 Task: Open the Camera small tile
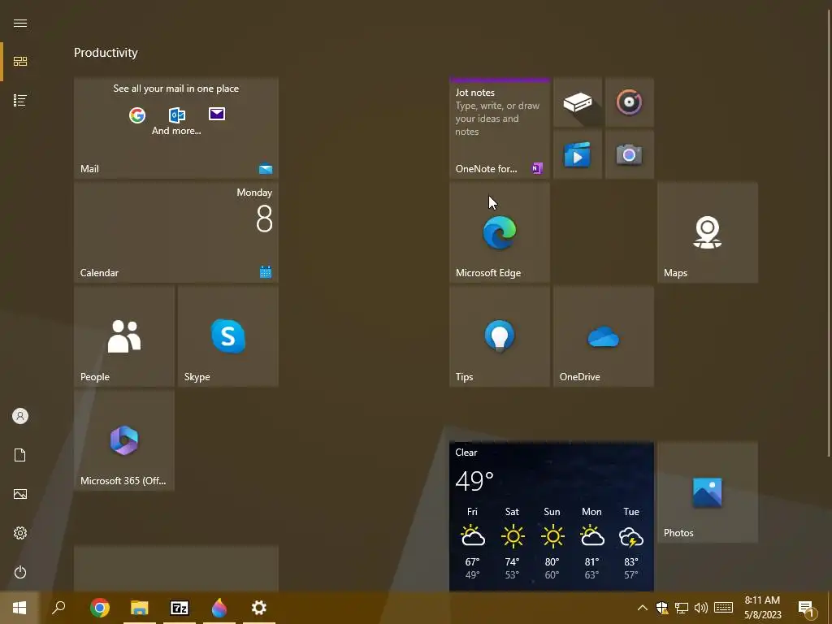(x=630, y=154)
